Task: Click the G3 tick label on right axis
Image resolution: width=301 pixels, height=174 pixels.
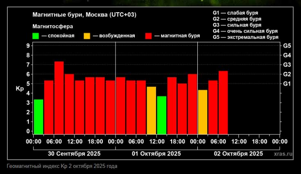Action: pyautogui.click(x=287, y=65)
